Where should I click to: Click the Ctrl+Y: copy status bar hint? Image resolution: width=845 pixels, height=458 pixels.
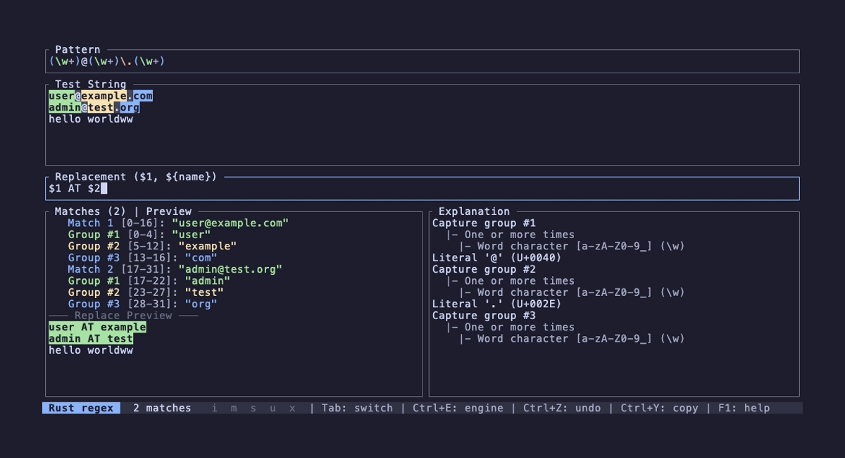click(x=659, y=407)
